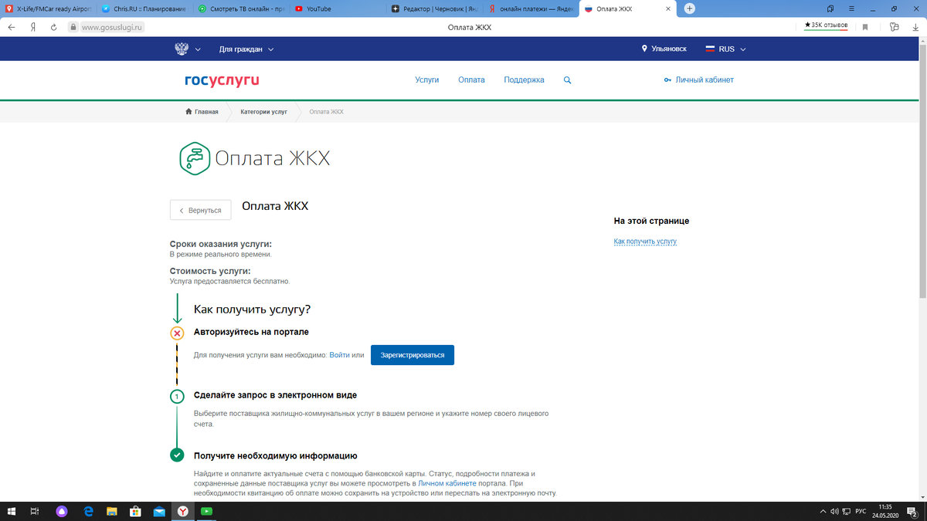
Task: Click the water tap Оплата ЖКХ logo icon
Action: 194,157
